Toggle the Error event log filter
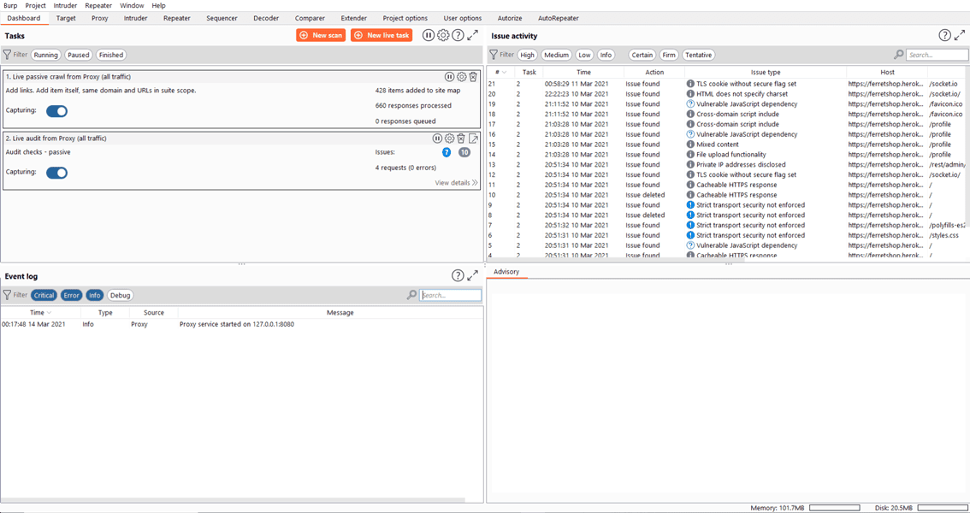Image resolution: width=970 pixels, height=513 pixels. click(x=71, y=296)
